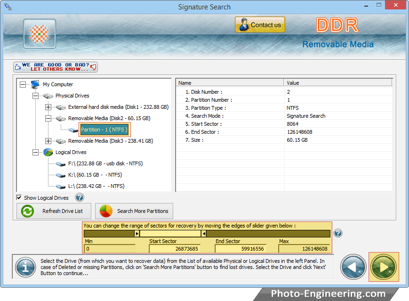Select the '4. Search Mode :' row
Screen dimensions: 409x301
tap(284, 116)
